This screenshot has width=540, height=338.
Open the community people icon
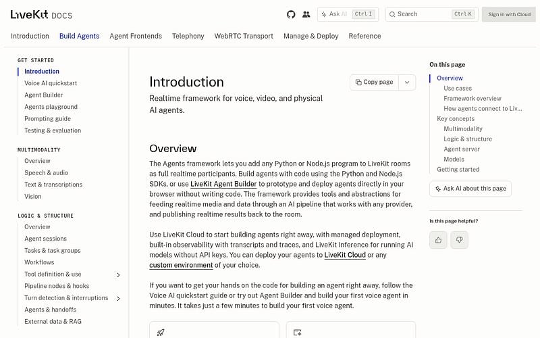[x=306, y=14]
